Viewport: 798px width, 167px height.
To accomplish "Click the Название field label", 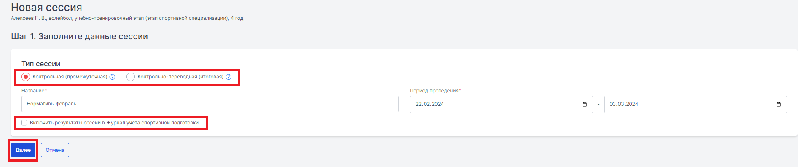I will (x=34, y=91).
